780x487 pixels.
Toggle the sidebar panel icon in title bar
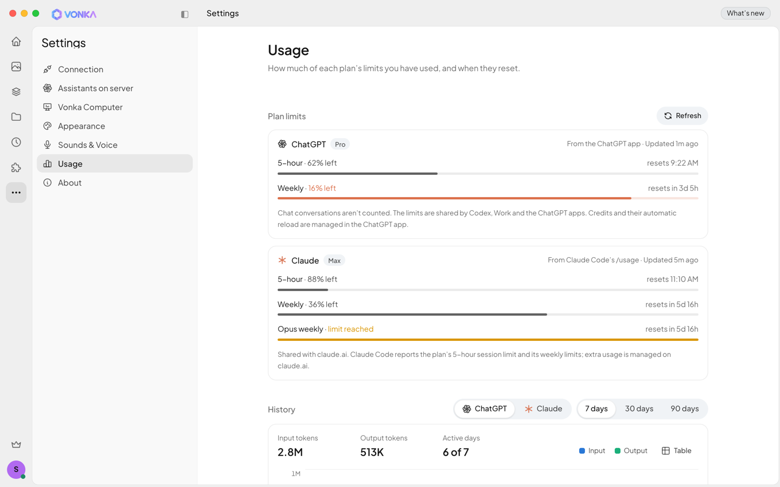[x=185, y=14]
